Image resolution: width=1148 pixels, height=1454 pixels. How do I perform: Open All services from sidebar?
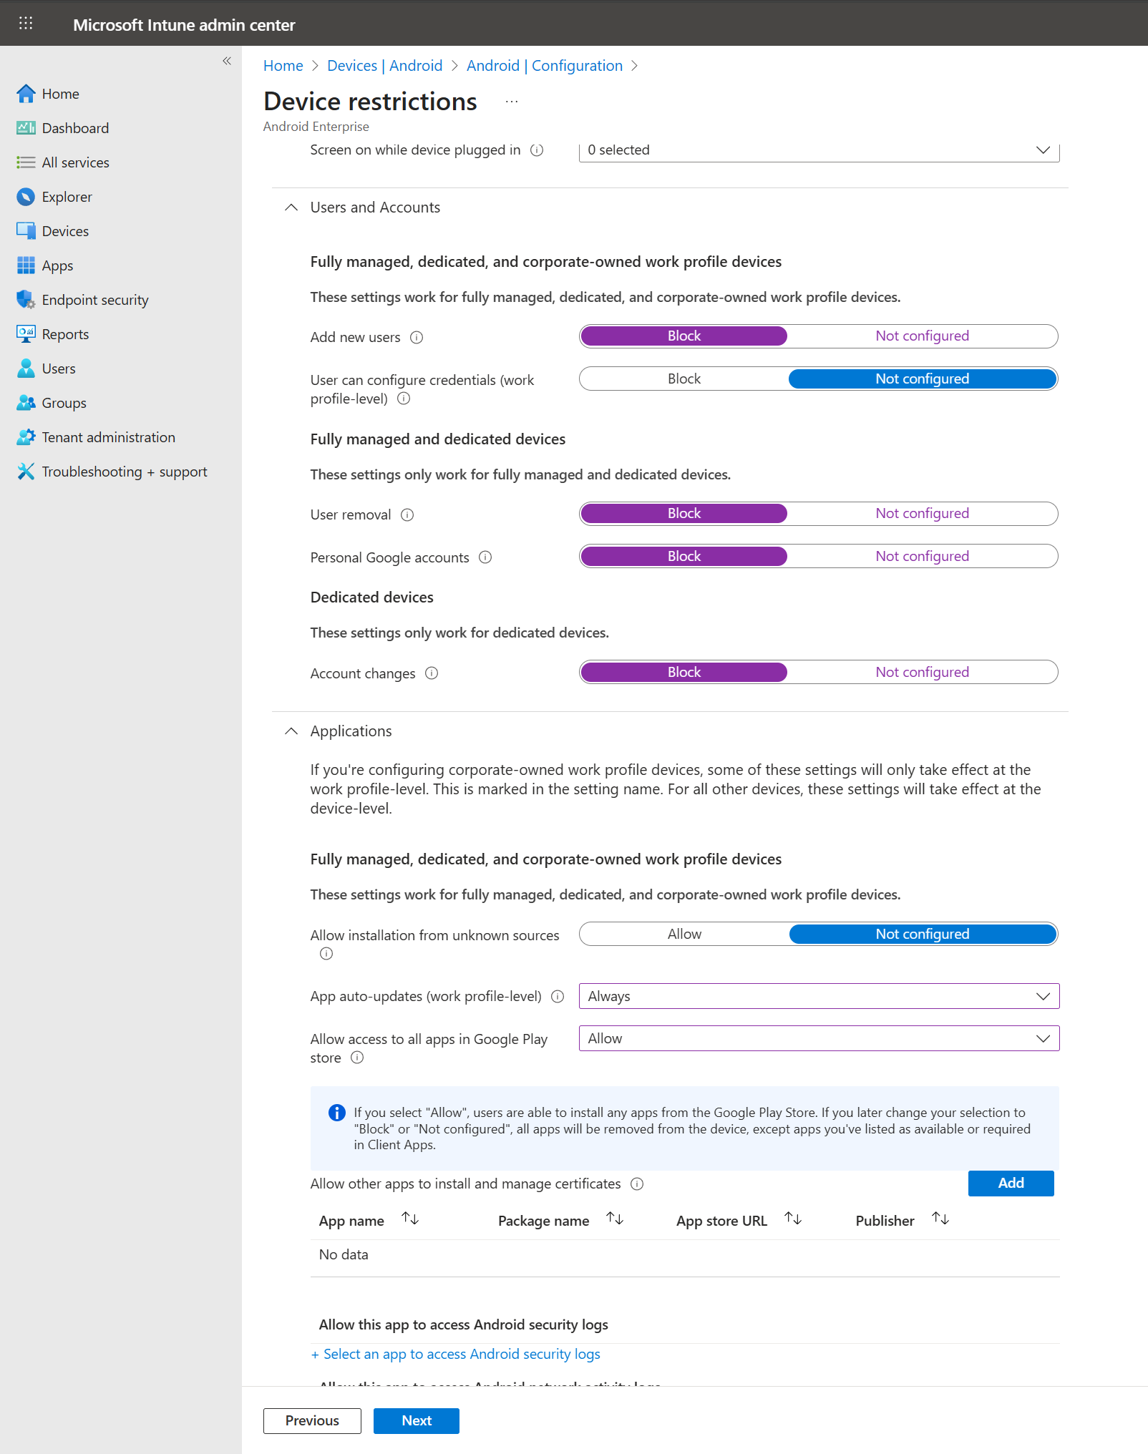pos(75,162)
